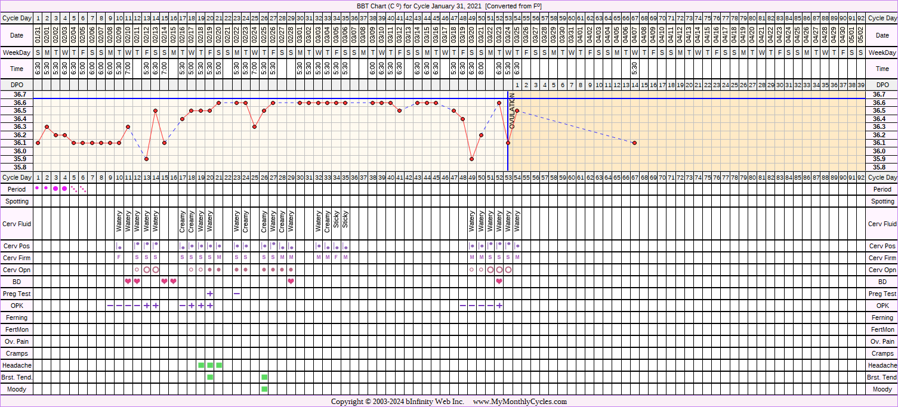Viewport: 898px width, 407px height.
Task: Click the Brst. Tend. marker on day 20
Action: point(210,377)
